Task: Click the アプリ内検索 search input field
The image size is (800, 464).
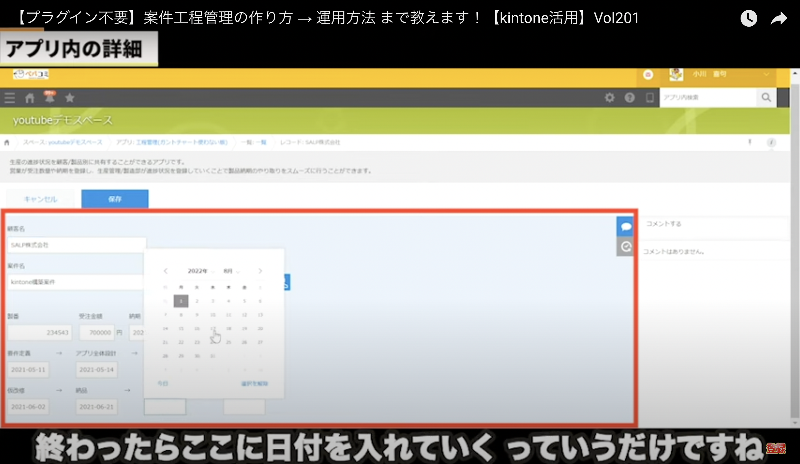Action: click(708, 98)
